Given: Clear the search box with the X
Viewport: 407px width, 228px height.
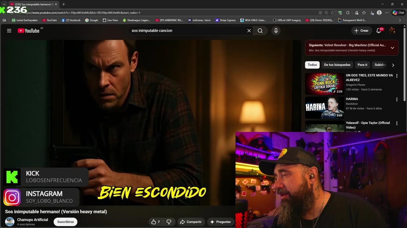Looking at the screenshot, I should click(249, 31).
